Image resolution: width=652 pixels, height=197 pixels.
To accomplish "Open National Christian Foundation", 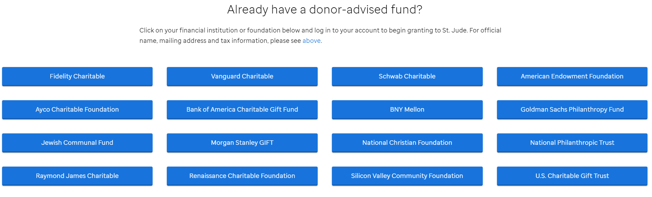I will coord(407,143).
